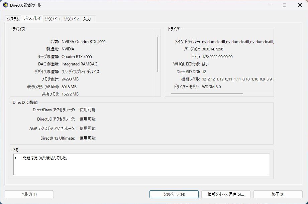Select the name value NVIDIA Quadro RTX 4000
This screenshot has height=204, width=308.
click(84, 42)
